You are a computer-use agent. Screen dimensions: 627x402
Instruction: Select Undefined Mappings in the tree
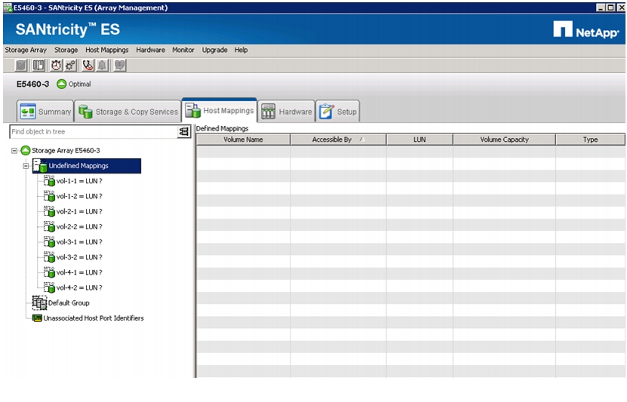pos(87,166)
